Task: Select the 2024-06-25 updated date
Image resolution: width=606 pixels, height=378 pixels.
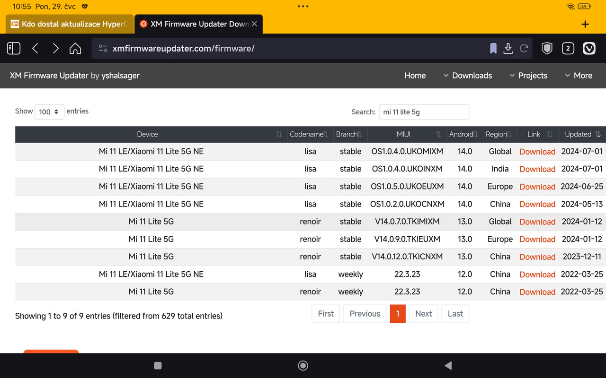Action: point(582,187)
